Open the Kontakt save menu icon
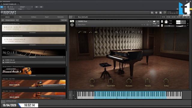This screenshot has height=108, width=192. (x=152, y=13)
